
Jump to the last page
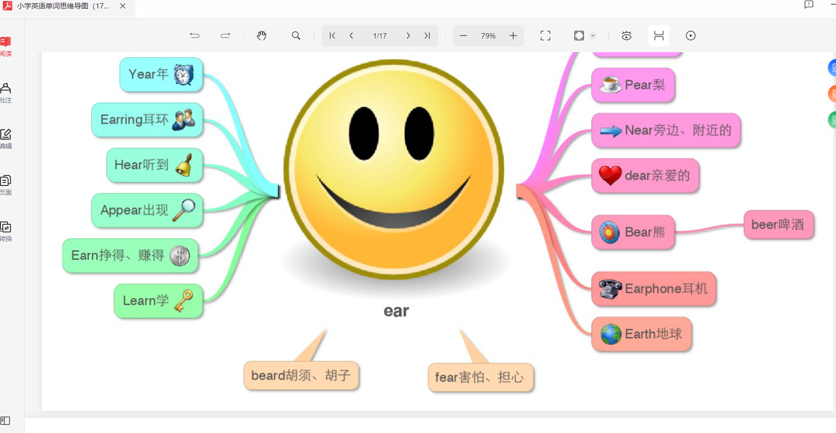click(x=427, y=36)
